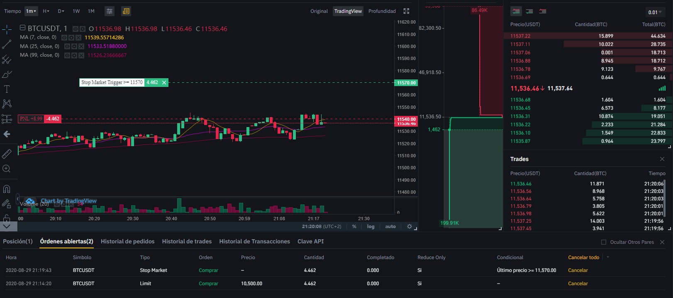Click the yellow order list toolbar icon
The image size is (673, 298).
[126, 11]
